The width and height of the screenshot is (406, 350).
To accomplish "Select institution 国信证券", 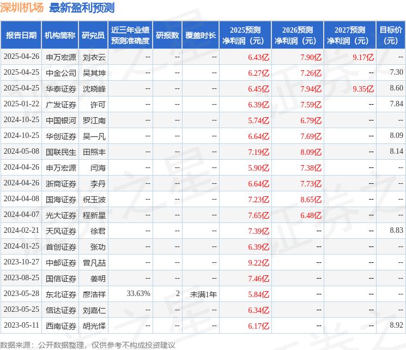I will click(61, 279).
